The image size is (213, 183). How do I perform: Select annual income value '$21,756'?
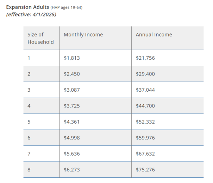[x=145, y=58]
